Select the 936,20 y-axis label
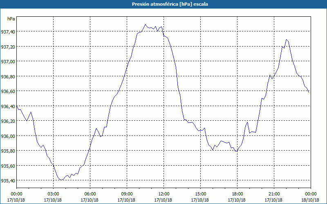The height and width of the screenshot is (204, 327). click(x=8, y=121)
